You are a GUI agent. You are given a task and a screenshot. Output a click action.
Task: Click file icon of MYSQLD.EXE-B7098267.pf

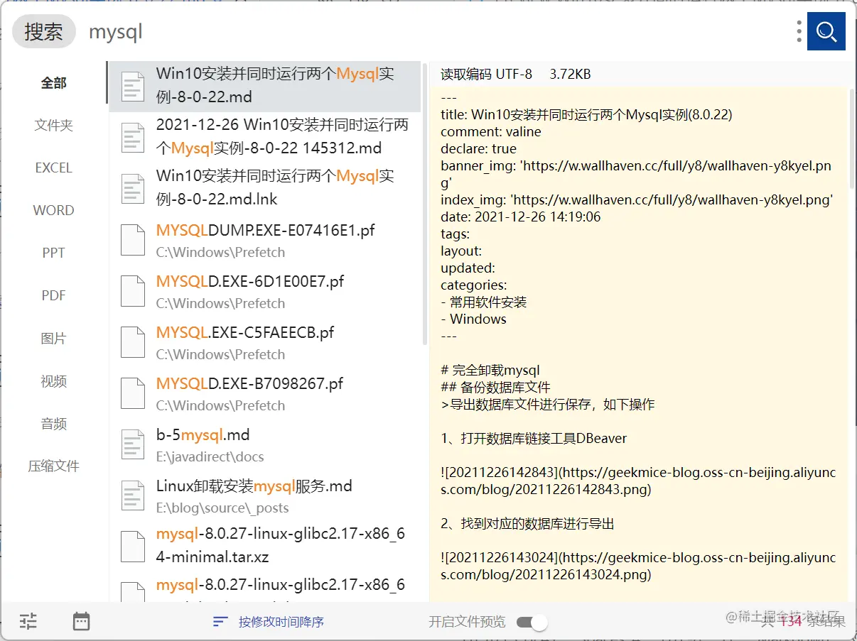click(x=133, y=393)
